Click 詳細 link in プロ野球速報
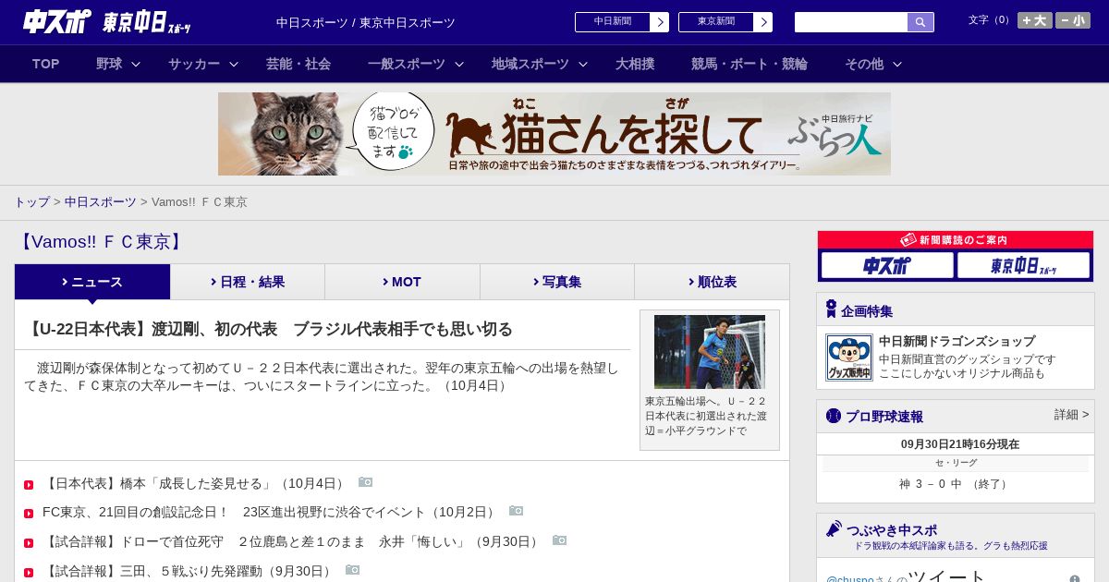The height and width of the screenshot is (582, 1109). [x=1071, y=415]
